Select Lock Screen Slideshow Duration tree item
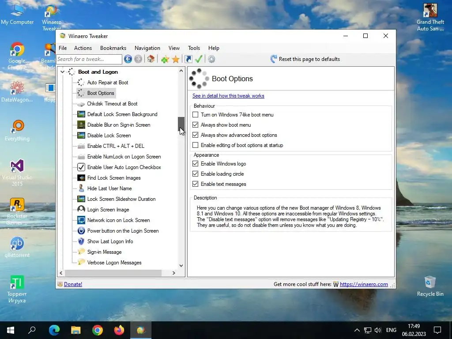Viewport: 452px width, 339px height. [121, 199]
